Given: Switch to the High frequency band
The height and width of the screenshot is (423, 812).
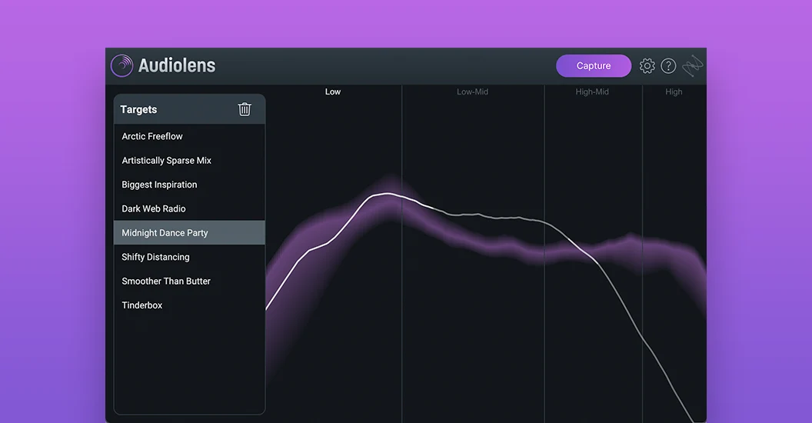Looking at the screenshot, I should [x=674, y=92].
